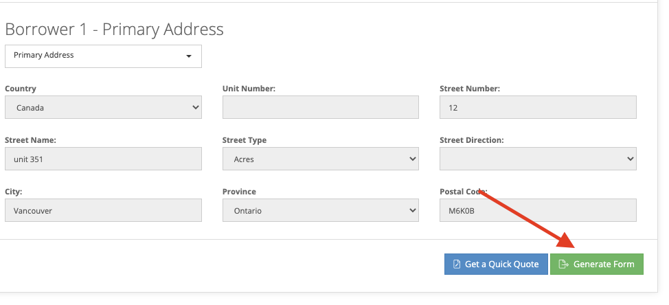Click the City field showing Vancouver

(x=103, y=210)
